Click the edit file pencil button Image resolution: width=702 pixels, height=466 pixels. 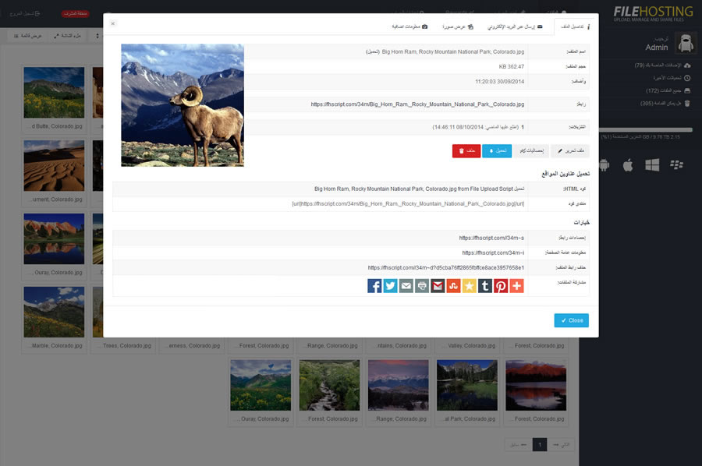click(x=570, y=150)
